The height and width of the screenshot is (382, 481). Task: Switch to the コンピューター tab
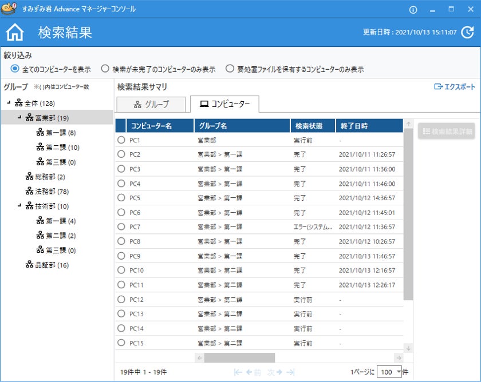tap(224, 104)
